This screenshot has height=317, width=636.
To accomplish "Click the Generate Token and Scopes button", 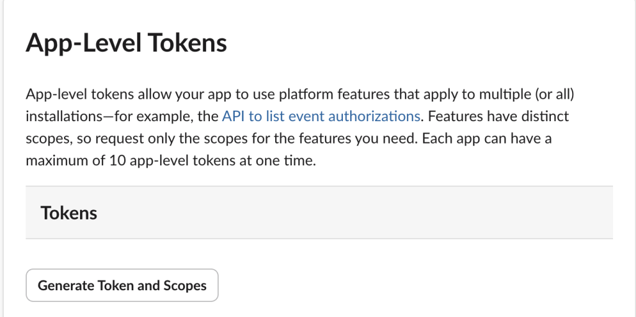I will [122, 285].
